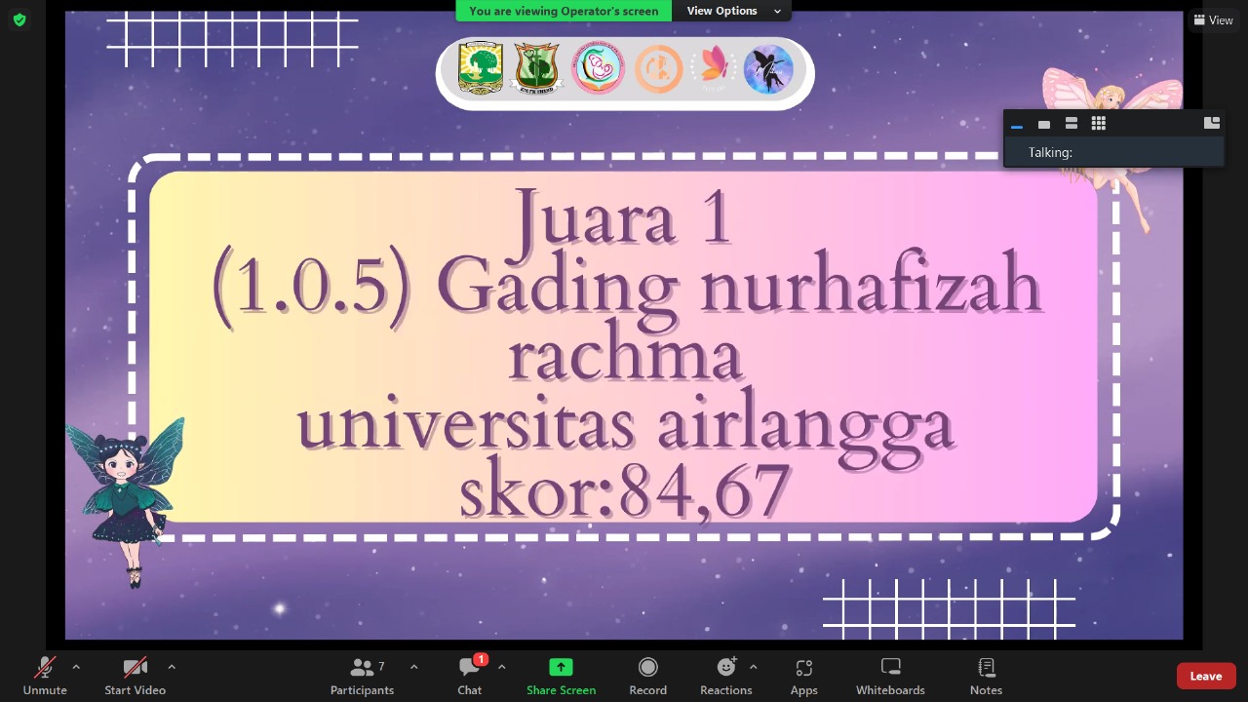1248x702 pixels.
Task: Switch video panel to stacked strip view
Action: (x=1072, y=124)
